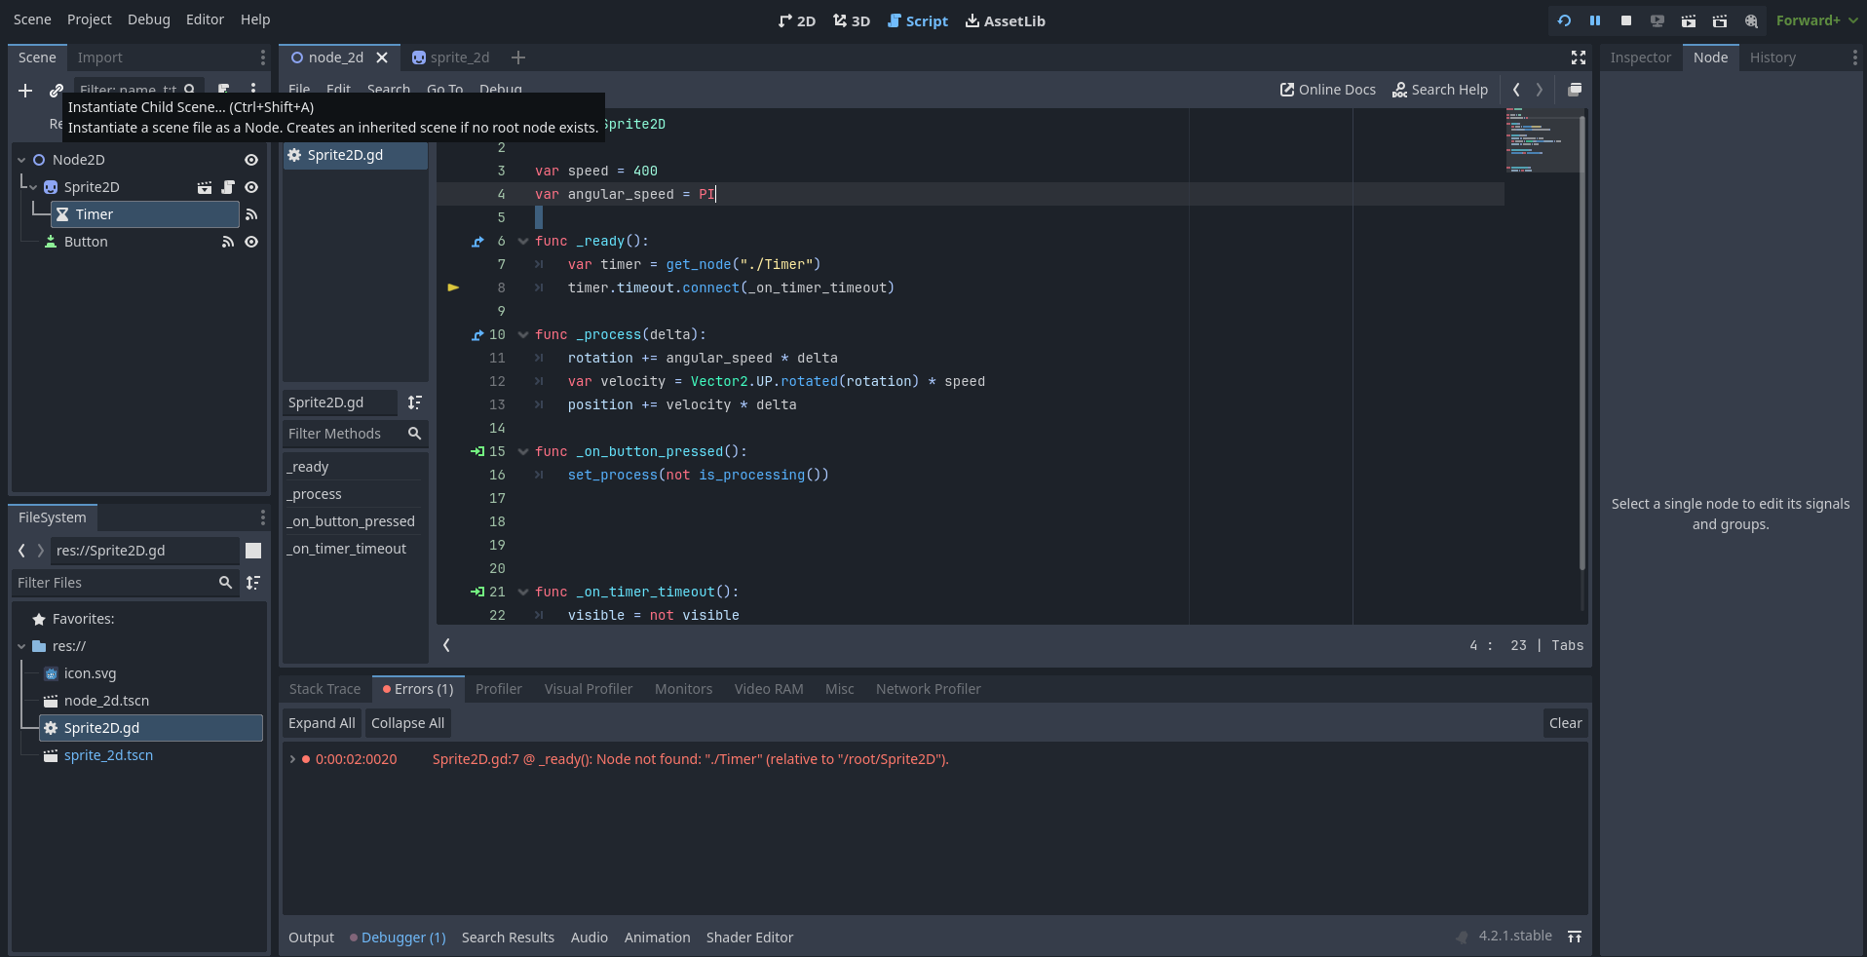Run remote debug monitor icon
Screen dimensions: 1867x957
[1657, 20]
